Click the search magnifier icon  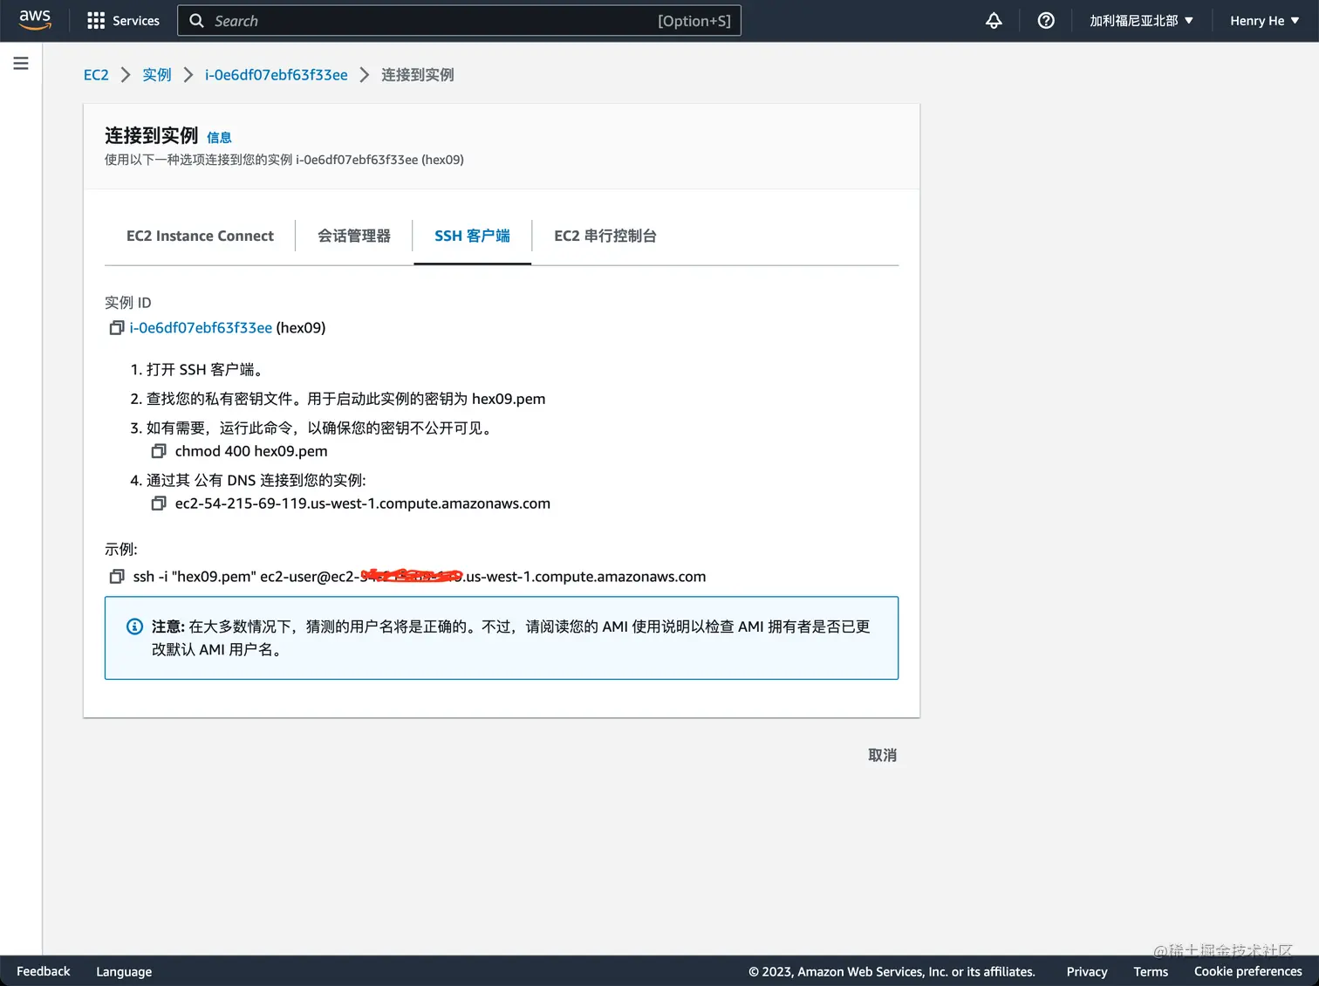(x=197, y=21)
